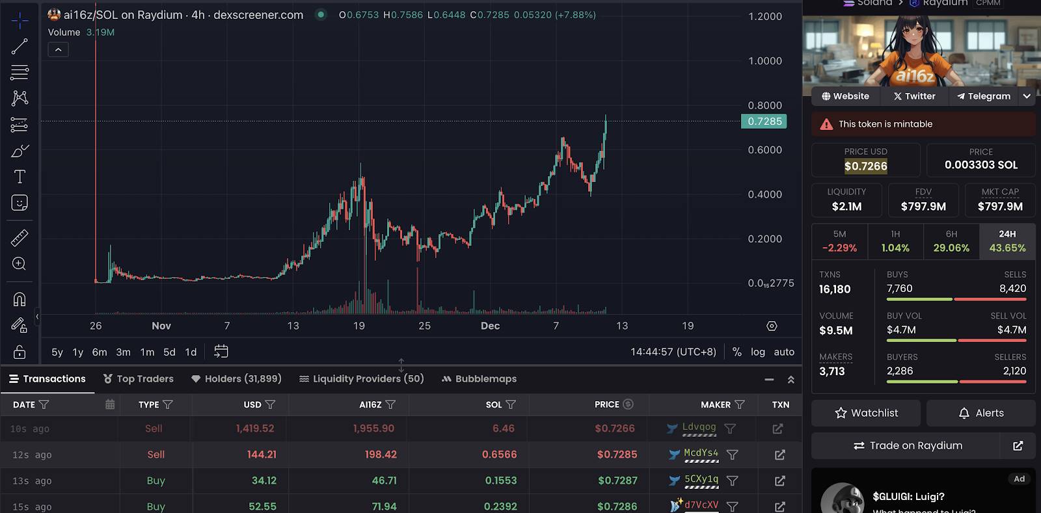The image size is (1041, 513).
Task: Select the 24H price change timeframe
Action: click(x=1007, y=241)
